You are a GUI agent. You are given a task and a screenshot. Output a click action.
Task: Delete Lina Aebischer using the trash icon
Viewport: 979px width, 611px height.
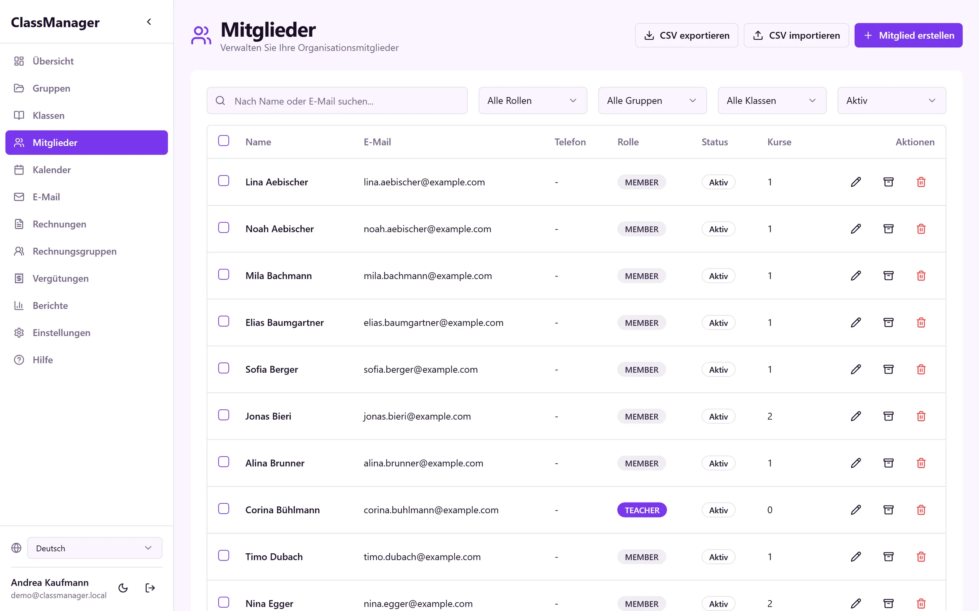point(921,182)
